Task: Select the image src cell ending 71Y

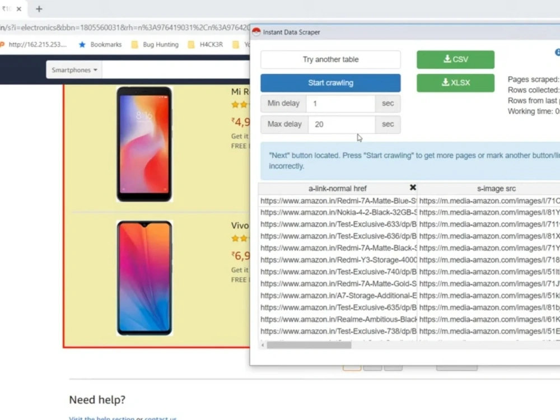Action: tap(489, 248)
